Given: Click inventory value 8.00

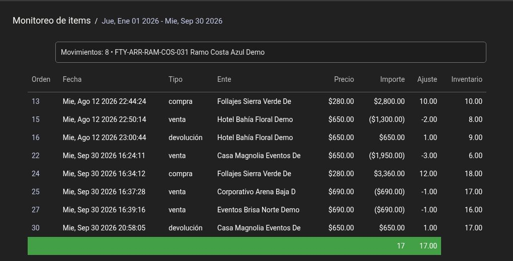Looking at the screenshot, I should [475, 119].
